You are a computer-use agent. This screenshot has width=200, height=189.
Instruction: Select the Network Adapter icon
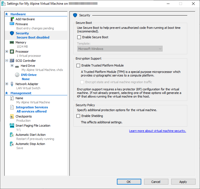pyautogui.click(x=12, y=84)
